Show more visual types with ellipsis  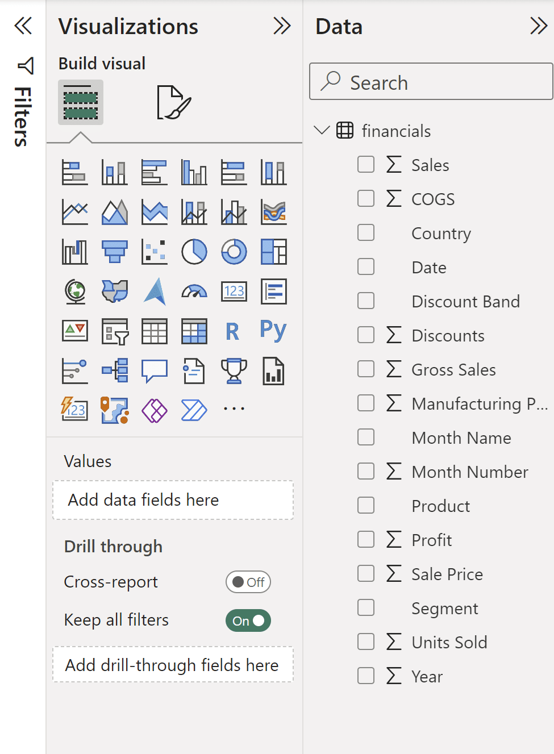234,408
